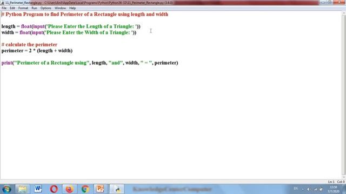This screenshot has height=194, width=346.
Task: Click the EN language indicator in tray
Action: (x=296, y=189)
